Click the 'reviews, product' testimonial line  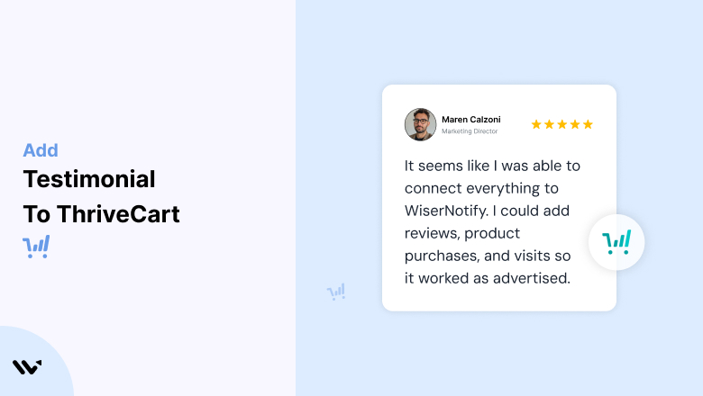[462, 234]
